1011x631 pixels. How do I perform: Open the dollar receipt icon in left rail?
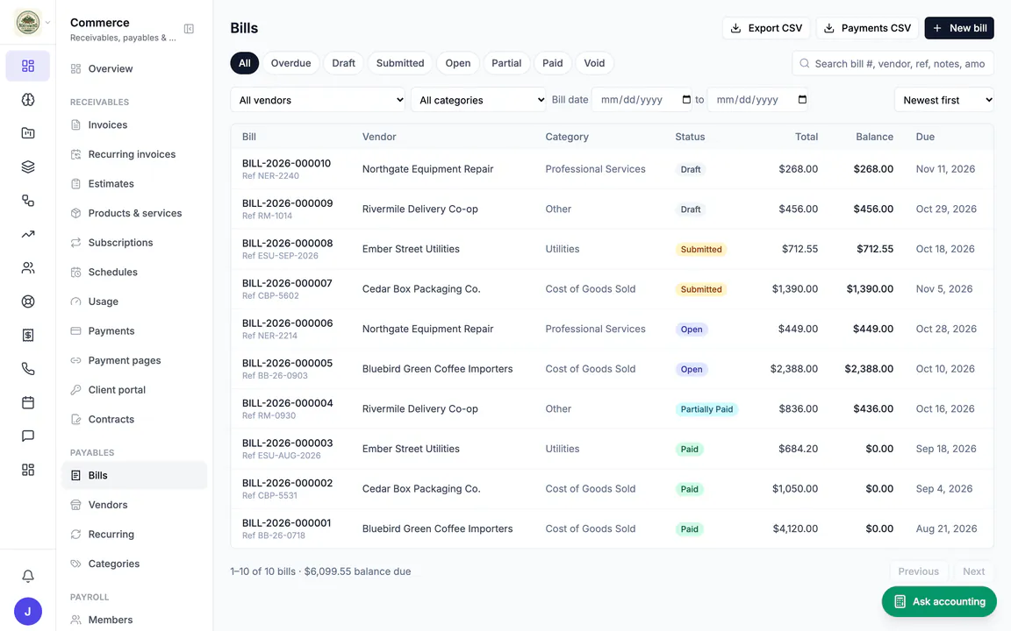coord(28,335)
